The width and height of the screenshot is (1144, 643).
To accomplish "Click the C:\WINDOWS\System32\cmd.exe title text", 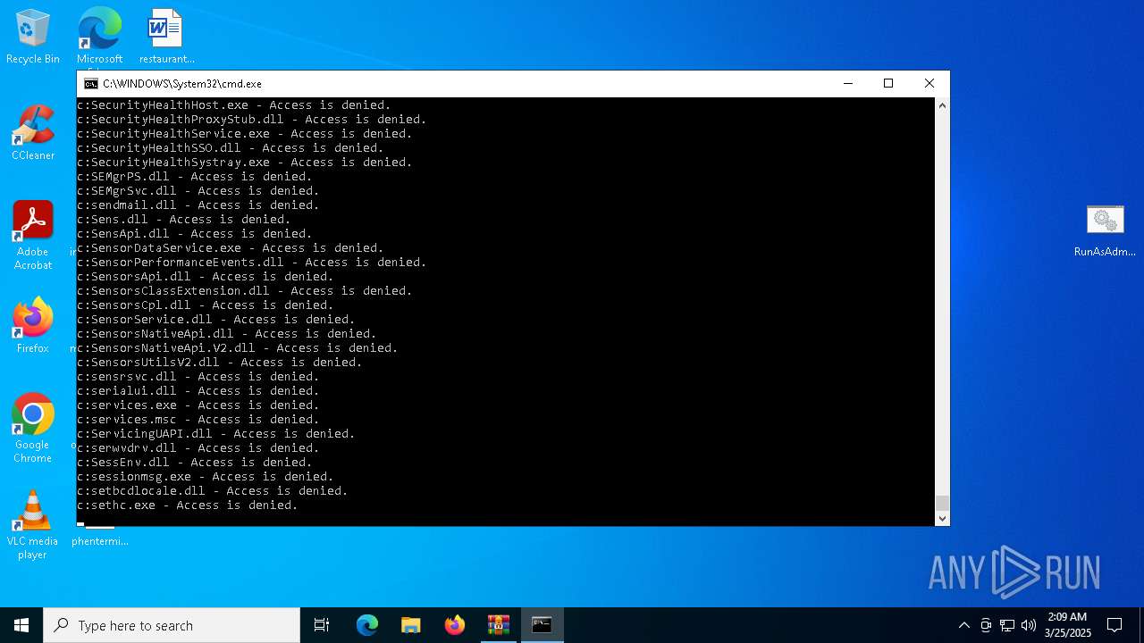I will pyautogui.click(x=182, y=84).
